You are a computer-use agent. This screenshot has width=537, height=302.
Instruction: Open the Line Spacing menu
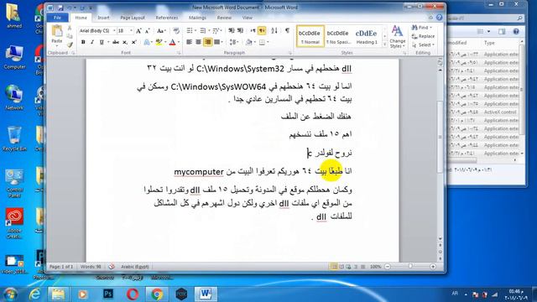(233, 42)
